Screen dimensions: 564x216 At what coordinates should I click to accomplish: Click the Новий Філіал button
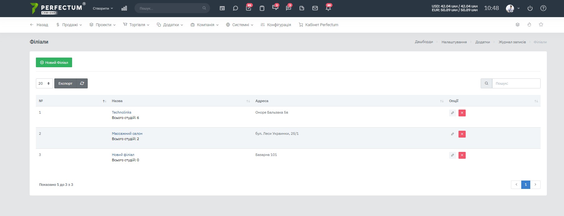[54, 63]
